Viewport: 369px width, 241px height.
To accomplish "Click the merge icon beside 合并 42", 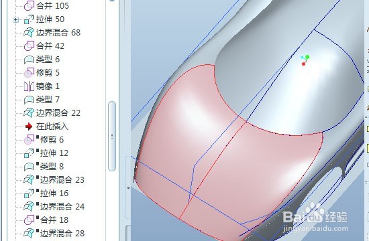I will tap(29, 46).
